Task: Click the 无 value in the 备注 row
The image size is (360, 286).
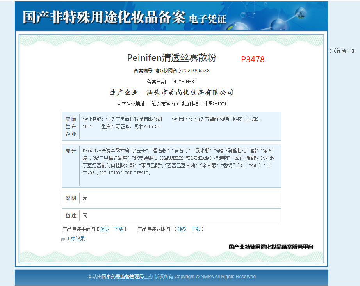Action: (x=85, y=216)
